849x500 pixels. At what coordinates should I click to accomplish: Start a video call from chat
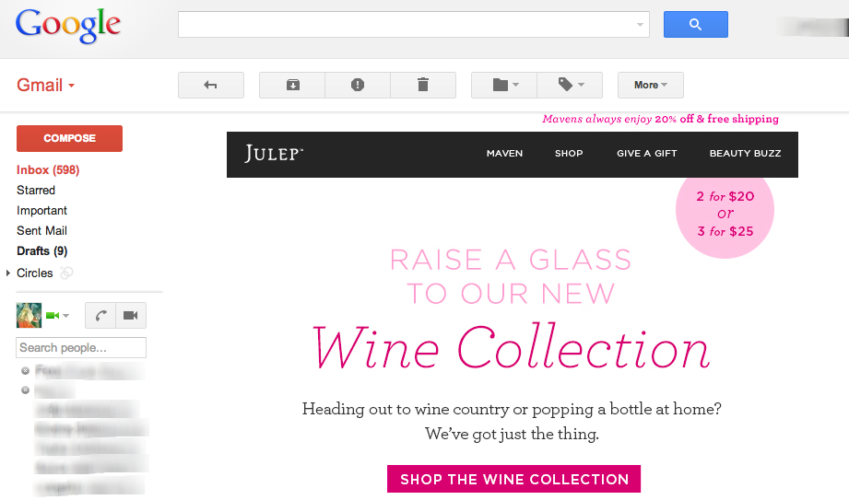[x=130, y=316]
